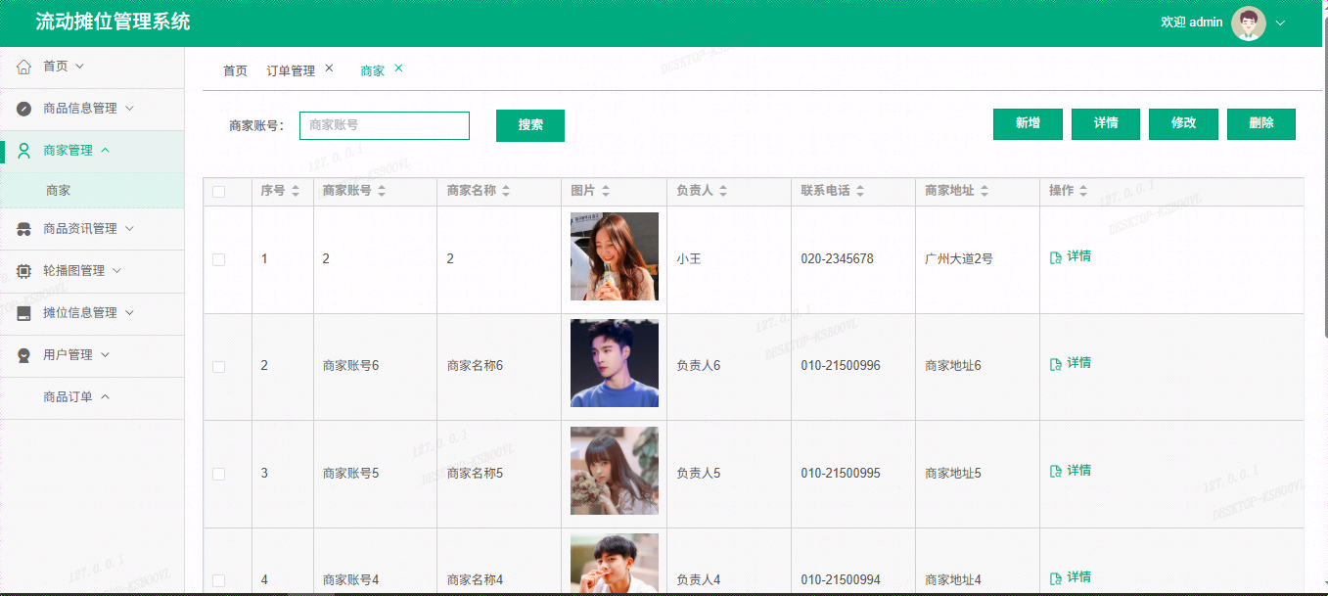Viewport: 1328px width, 596px height.
Task: Sort by 序号 column arrows
Action: point(296,192)
